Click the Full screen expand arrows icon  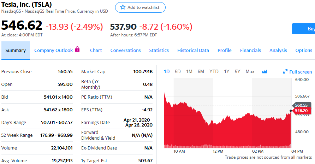(285, 72)
